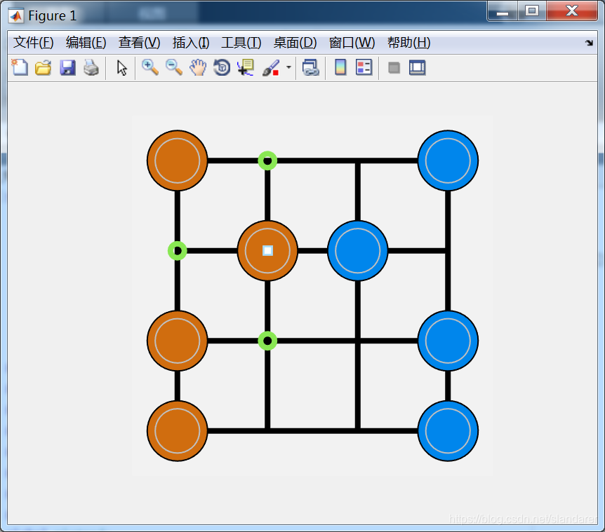605x532 pixels.
Task: Click the selected orange piece with white square
Action: pyautogui.click(x=268, y=251)
